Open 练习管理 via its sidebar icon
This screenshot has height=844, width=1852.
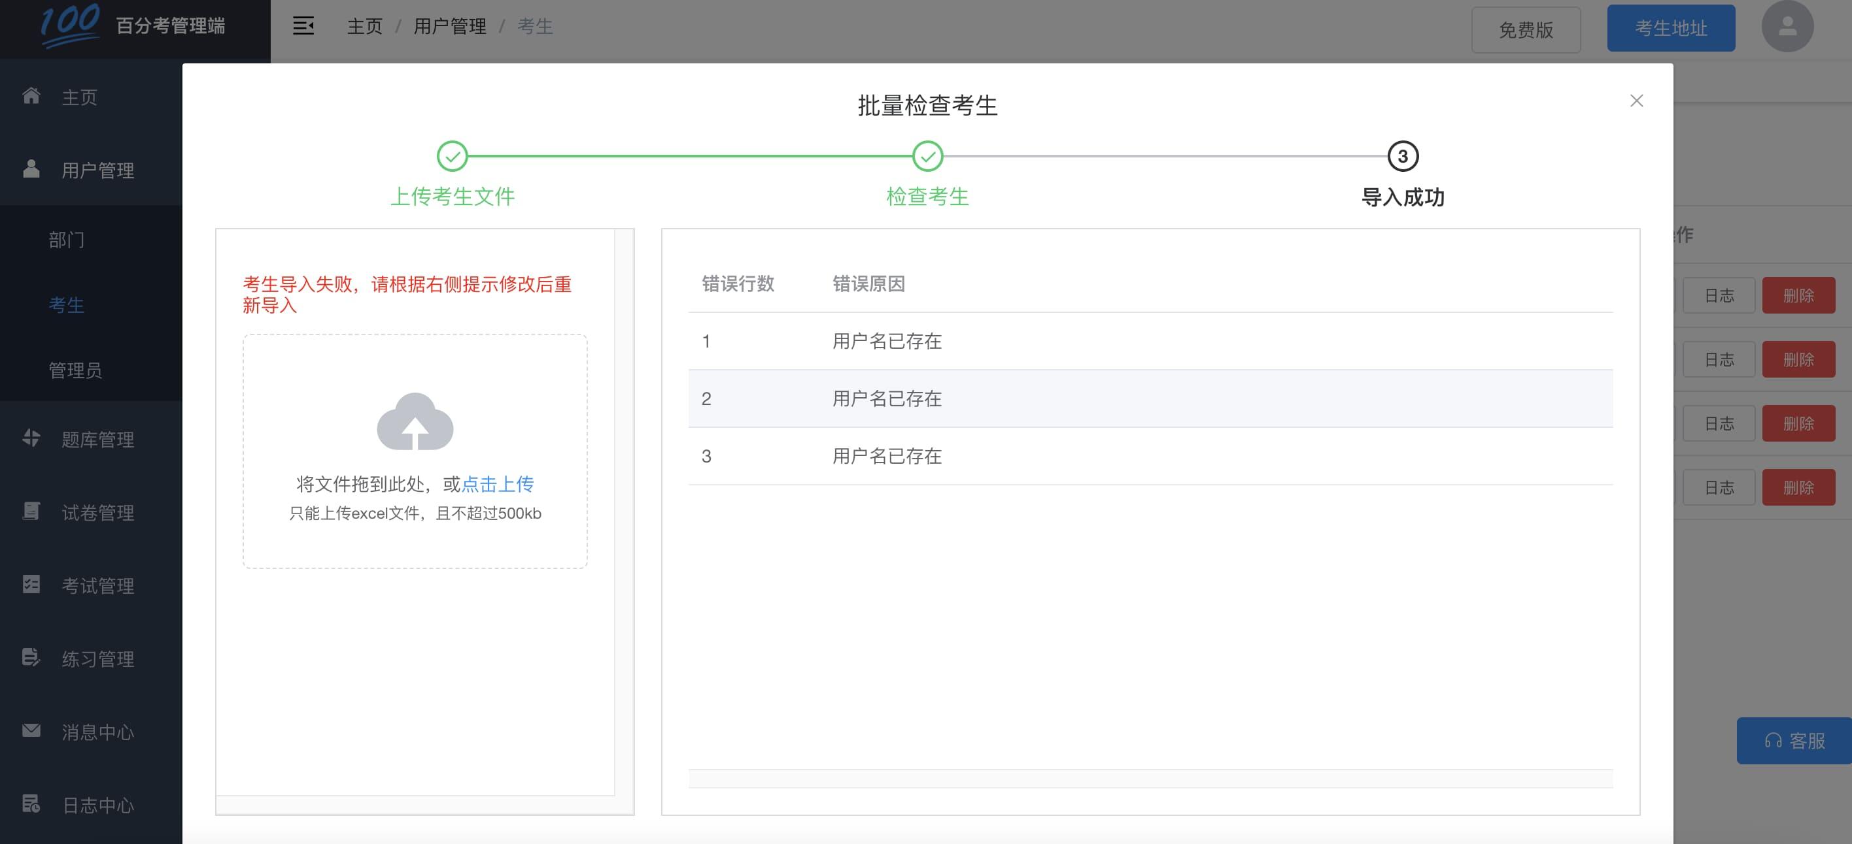coord(31,658)
